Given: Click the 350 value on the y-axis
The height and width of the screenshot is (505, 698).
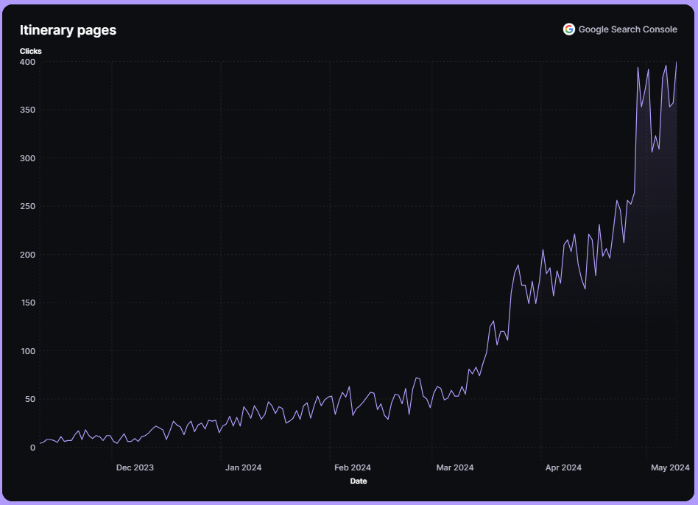Looking at the screenshot, I should (27, 110).
